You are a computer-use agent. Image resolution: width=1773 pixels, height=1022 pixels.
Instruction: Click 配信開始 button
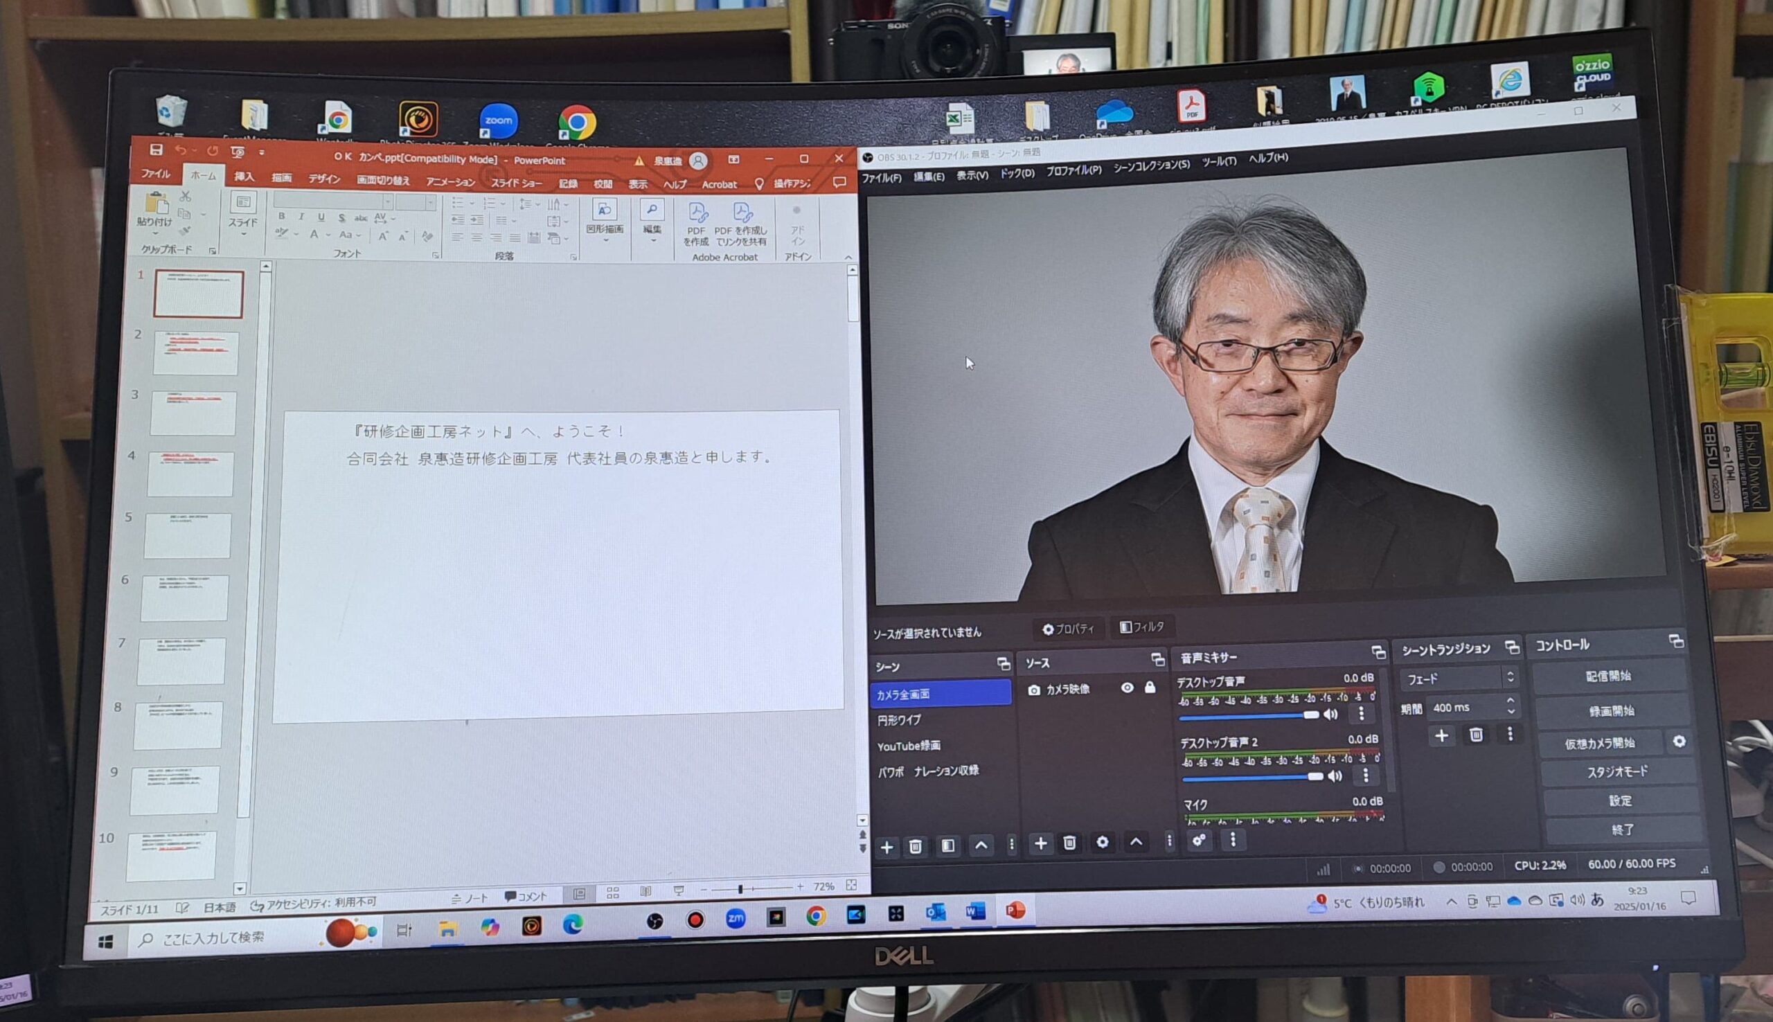pyautogui.click(x=1608, y=676)
